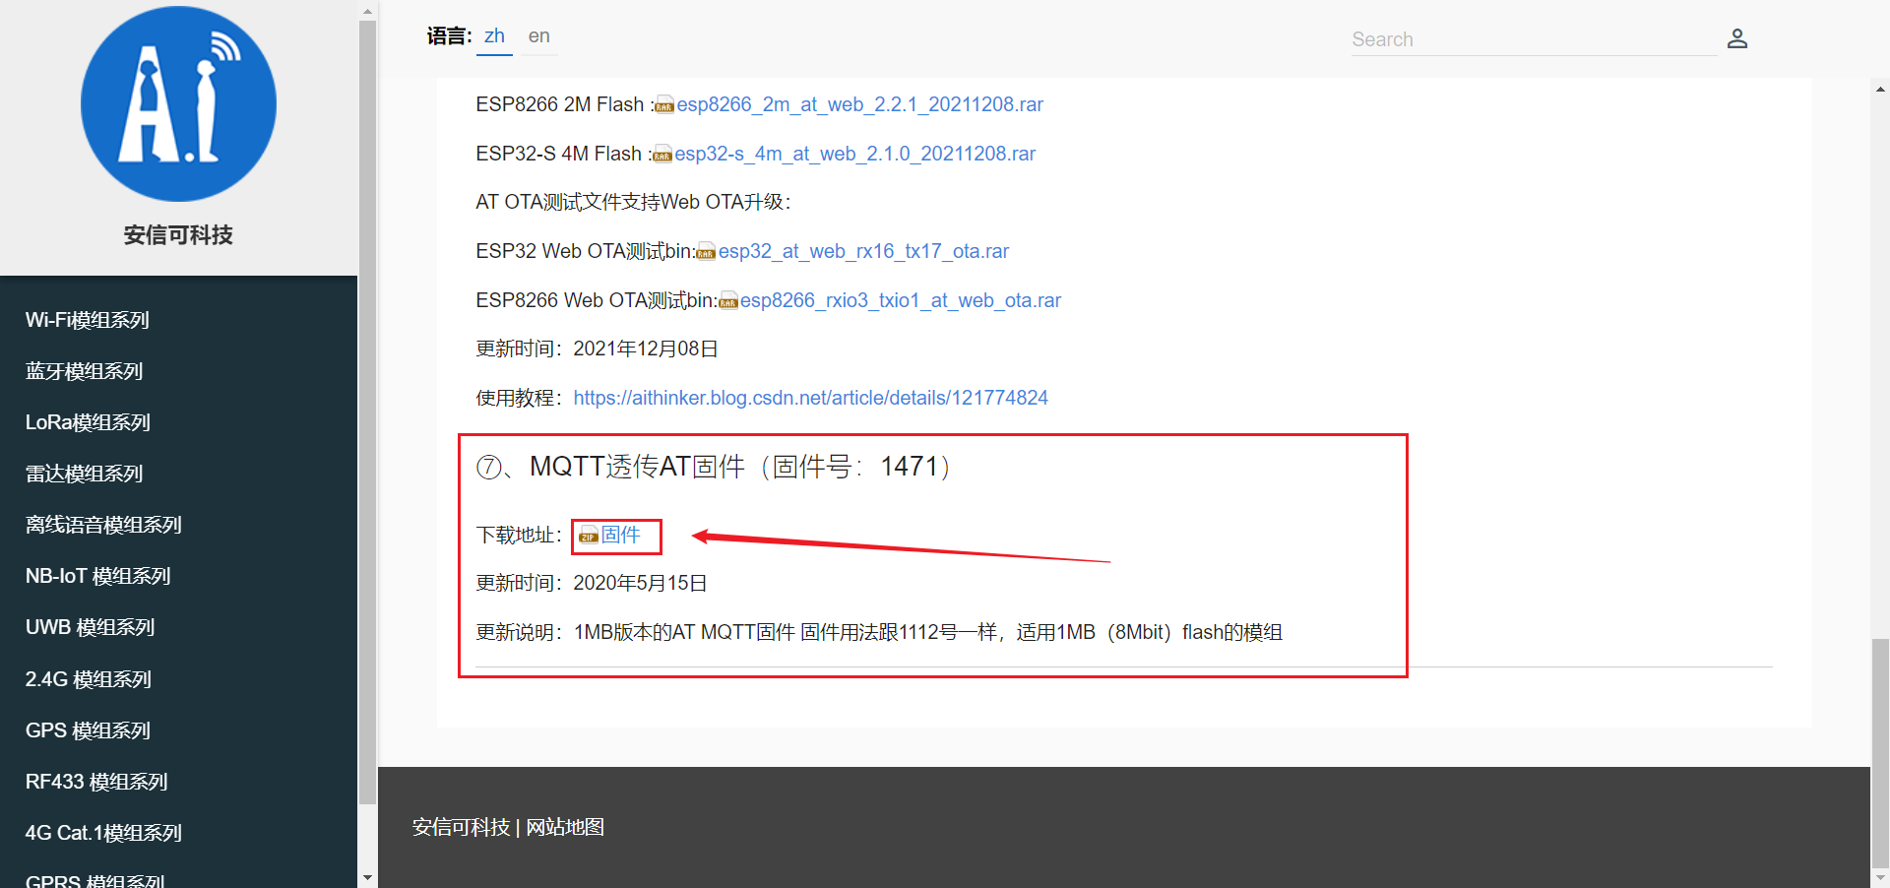The image size is (1890, 888).
Task: Open GPRS 模组系列 in sidebar
Action: point(94,880)
